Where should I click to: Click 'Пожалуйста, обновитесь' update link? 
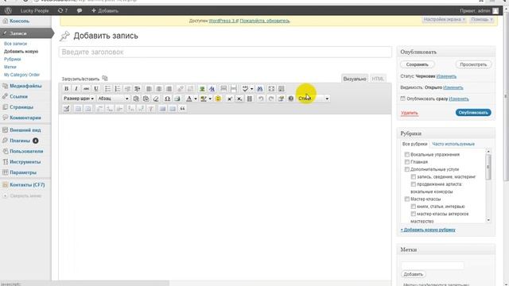265,21
